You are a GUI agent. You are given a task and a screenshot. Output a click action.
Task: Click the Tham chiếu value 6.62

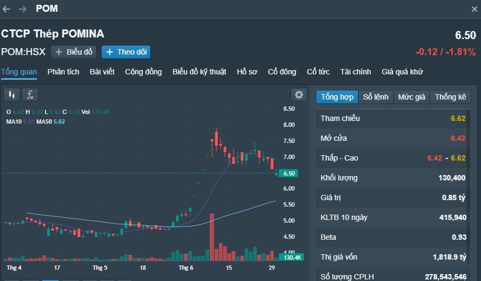click(458, 118)
